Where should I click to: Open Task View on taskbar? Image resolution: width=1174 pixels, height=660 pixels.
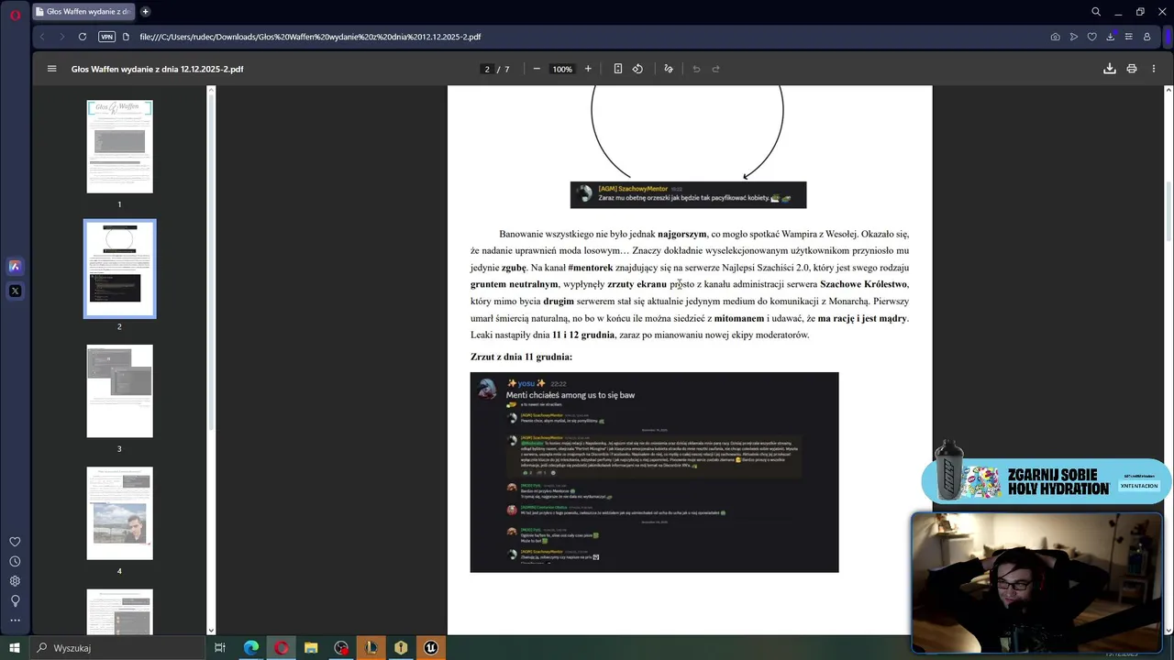pyautogui.click(x=220, y=648)
